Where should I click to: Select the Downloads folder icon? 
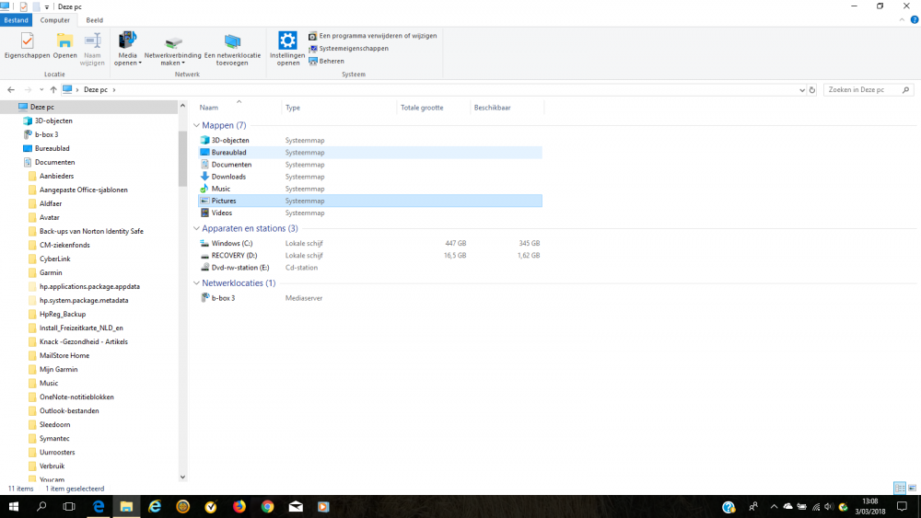tap(204, 177)
